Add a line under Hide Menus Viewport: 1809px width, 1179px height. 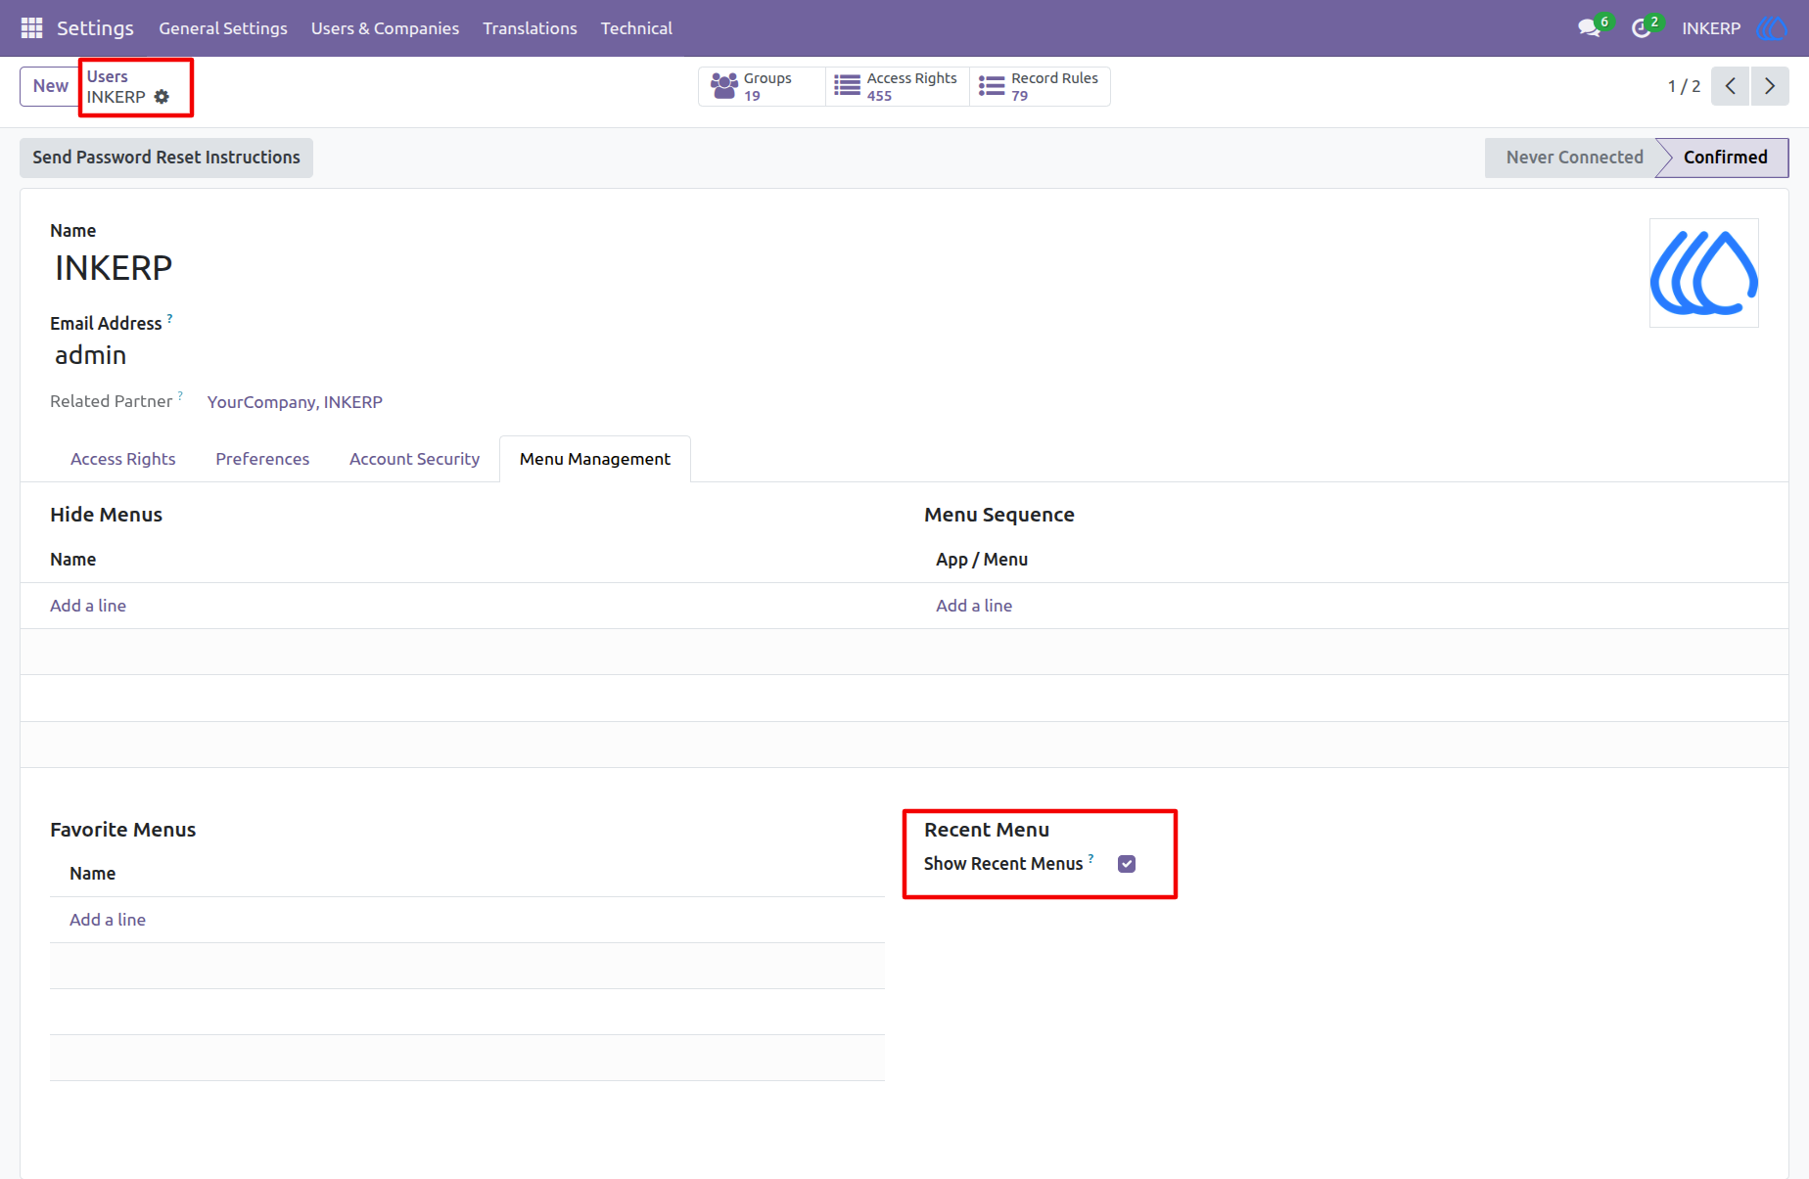point(88,606)
